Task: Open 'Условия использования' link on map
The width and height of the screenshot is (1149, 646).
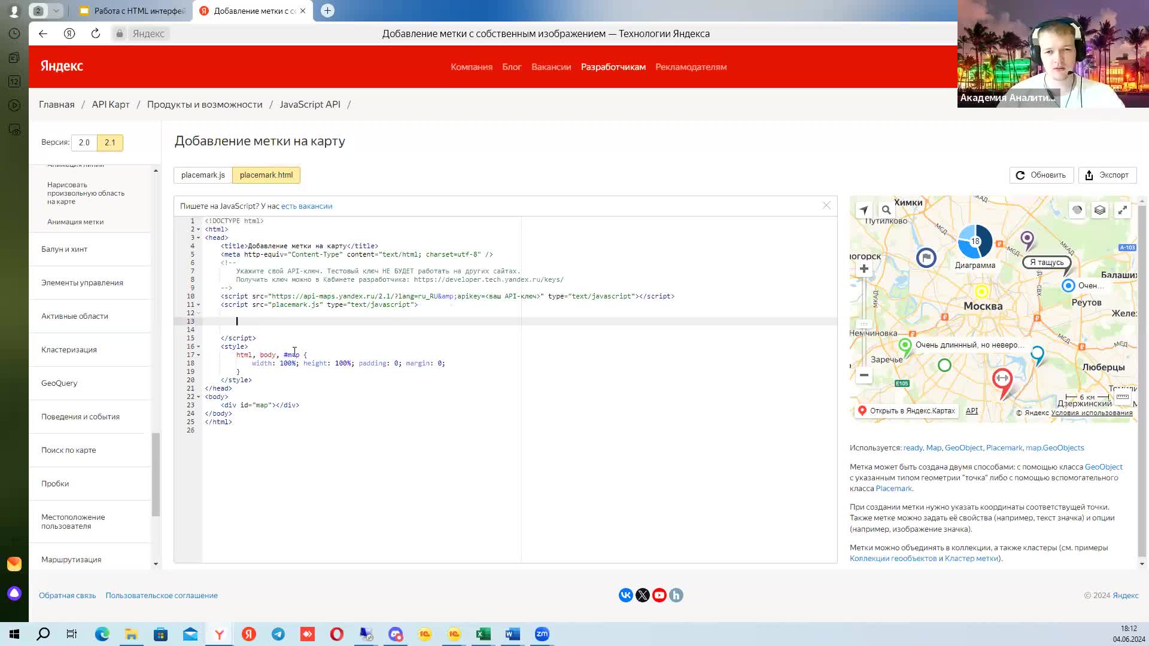Action: 1092,413
